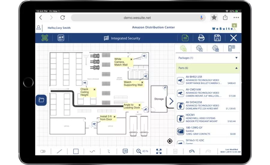Select the AV-BHR212SR bullet camera part

pyautogui.click(x=208, y=80)
